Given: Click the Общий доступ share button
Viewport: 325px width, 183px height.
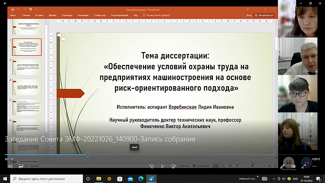Looking at the screenshot, I should click(x=264, y=15).
